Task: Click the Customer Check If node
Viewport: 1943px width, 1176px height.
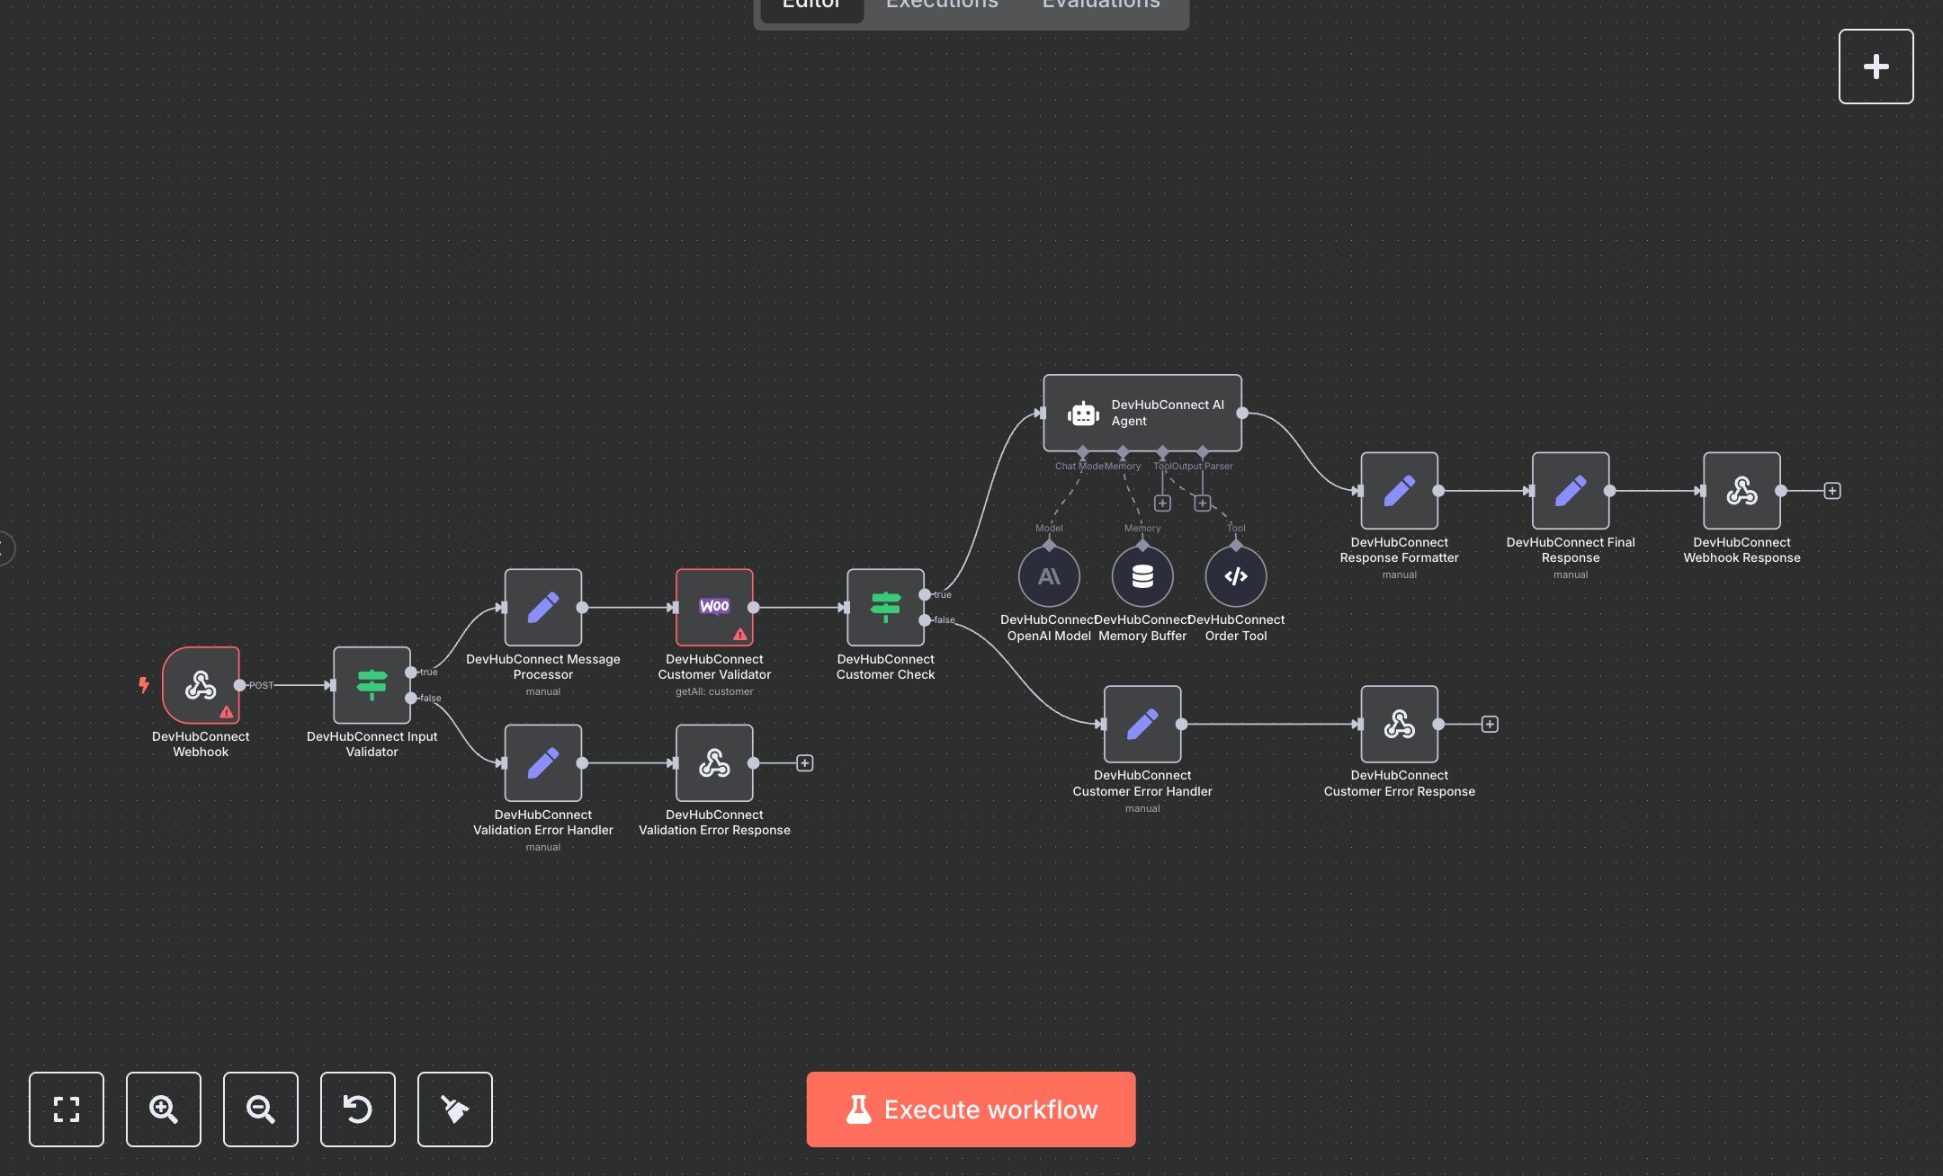Action: (885, 607)
